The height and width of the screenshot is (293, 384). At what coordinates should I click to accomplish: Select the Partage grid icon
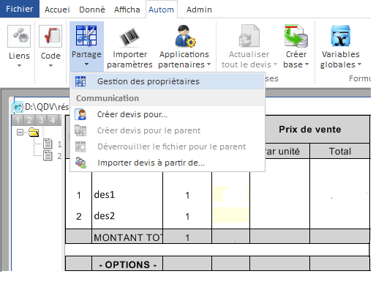[86, 36]
